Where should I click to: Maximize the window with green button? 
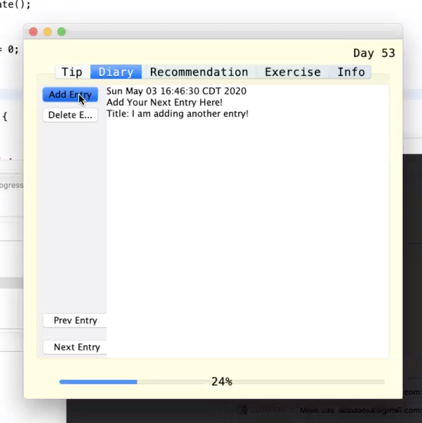[x=62, y=32]
